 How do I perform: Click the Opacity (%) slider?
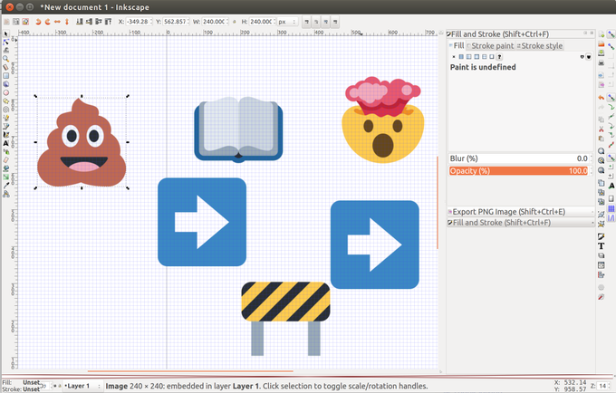point(518,171)
